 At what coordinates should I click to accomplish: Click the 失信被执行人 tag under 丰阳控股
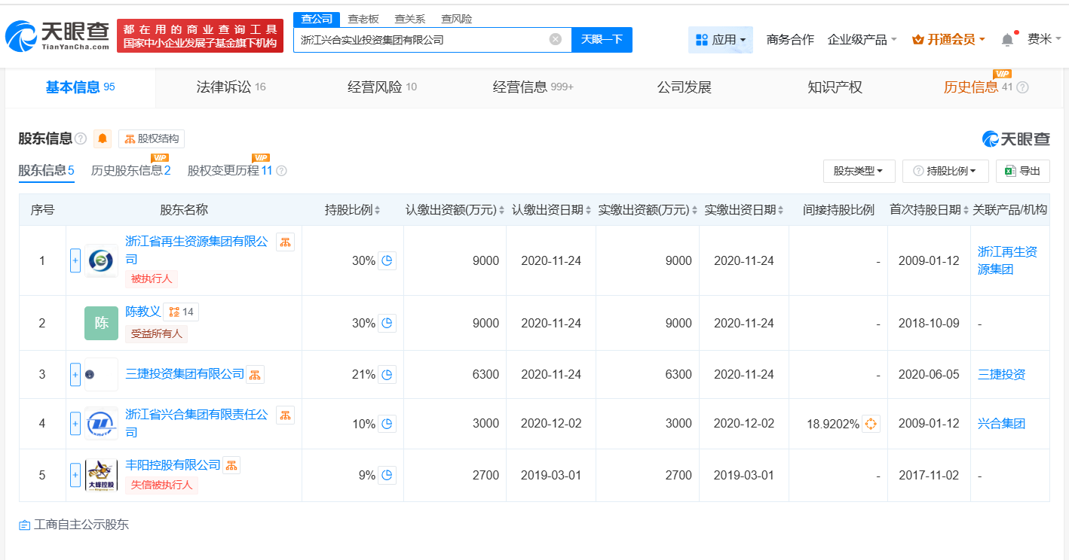161,485
